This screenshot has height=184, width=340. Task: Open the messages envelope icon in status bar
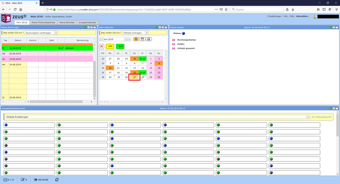point(6,179)
